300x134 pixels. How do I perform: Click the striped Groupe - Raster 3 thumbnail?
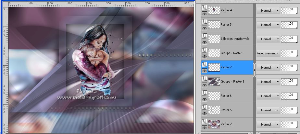coord(214,82)
